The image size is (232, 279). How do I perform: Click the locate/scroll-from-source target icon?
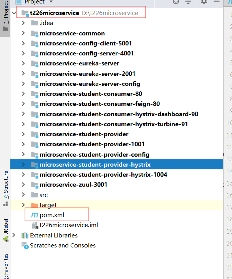pyautogui.click(x=176, y=2)
